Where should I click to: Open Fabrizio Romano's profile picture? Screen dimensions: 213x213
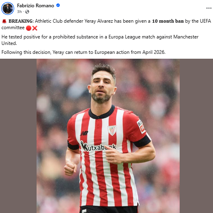click(x=8, y=8)
